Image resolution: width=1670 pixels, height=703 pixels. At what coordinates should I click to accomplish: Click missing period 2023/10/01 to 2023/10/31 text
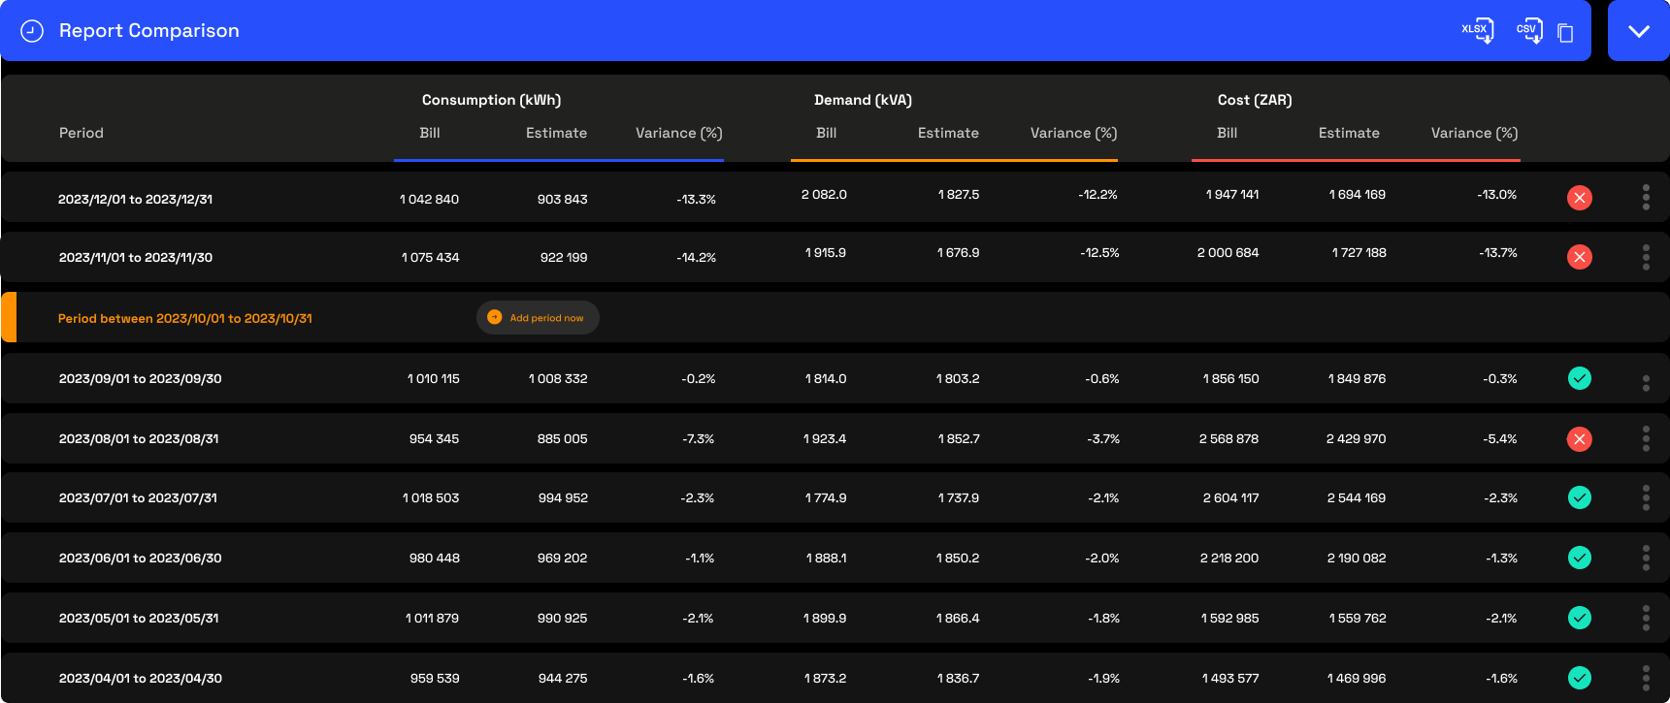[x=185, y=318]
